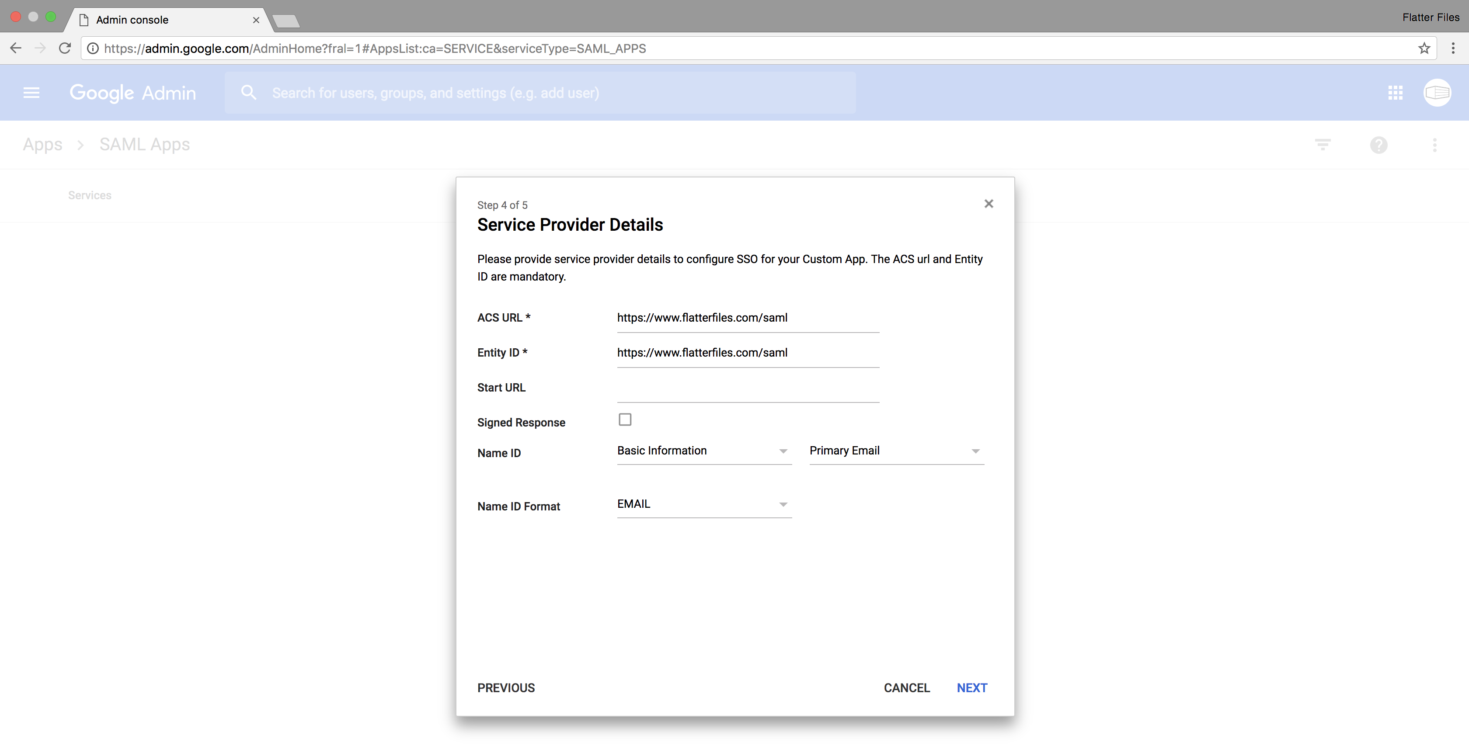
Task: Click the browser forward arrow
Action: pos(40,49)
